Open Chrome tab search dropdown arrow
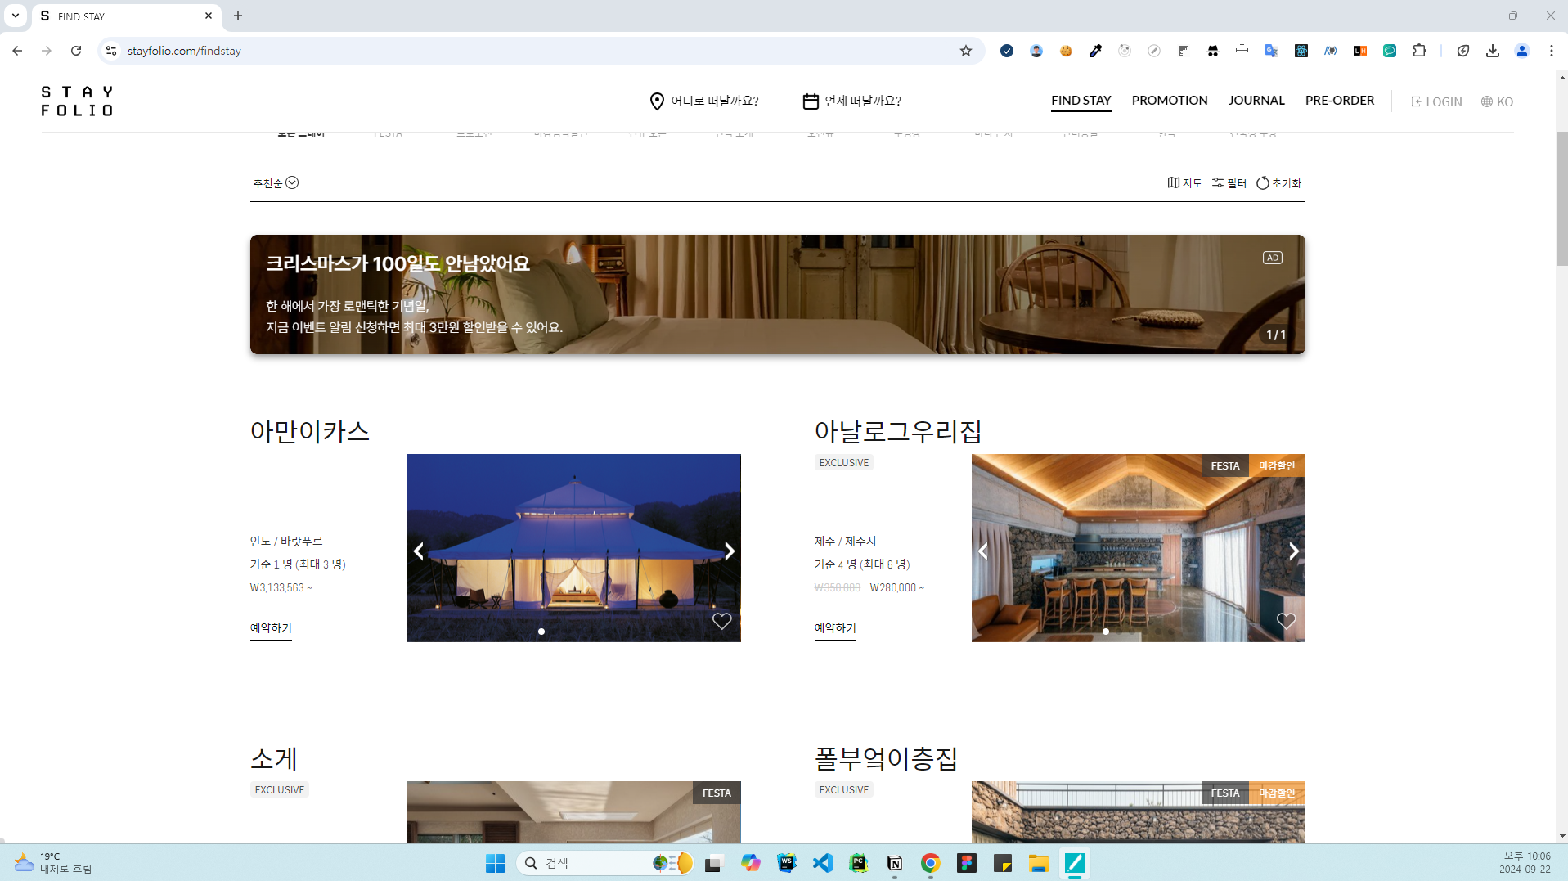 16,16
